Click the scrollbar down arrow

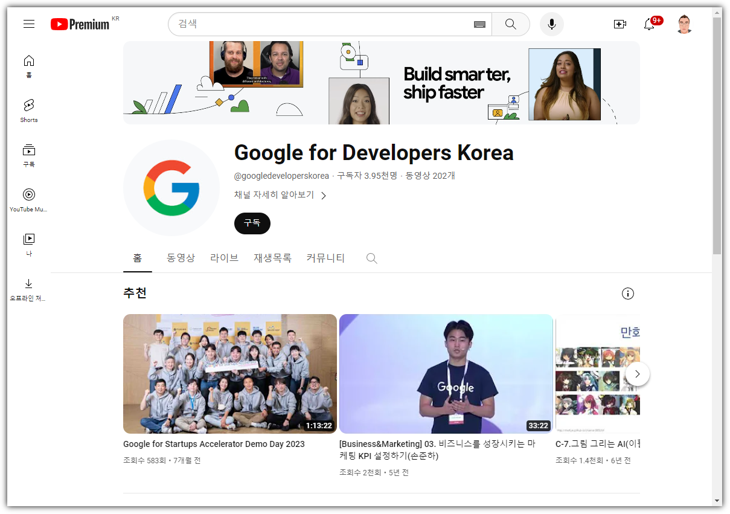pos(717,501)
